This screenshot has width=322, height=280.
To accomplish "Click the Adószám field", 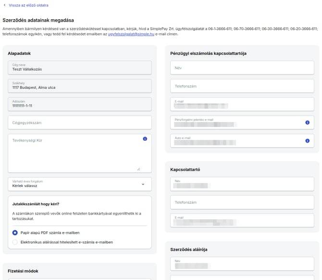I will point(79,104).
